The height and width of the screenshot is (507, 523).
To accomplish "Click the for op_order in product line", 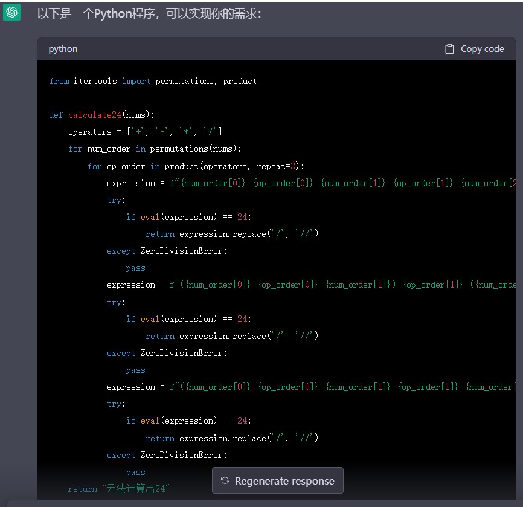I will click(196, 166).
